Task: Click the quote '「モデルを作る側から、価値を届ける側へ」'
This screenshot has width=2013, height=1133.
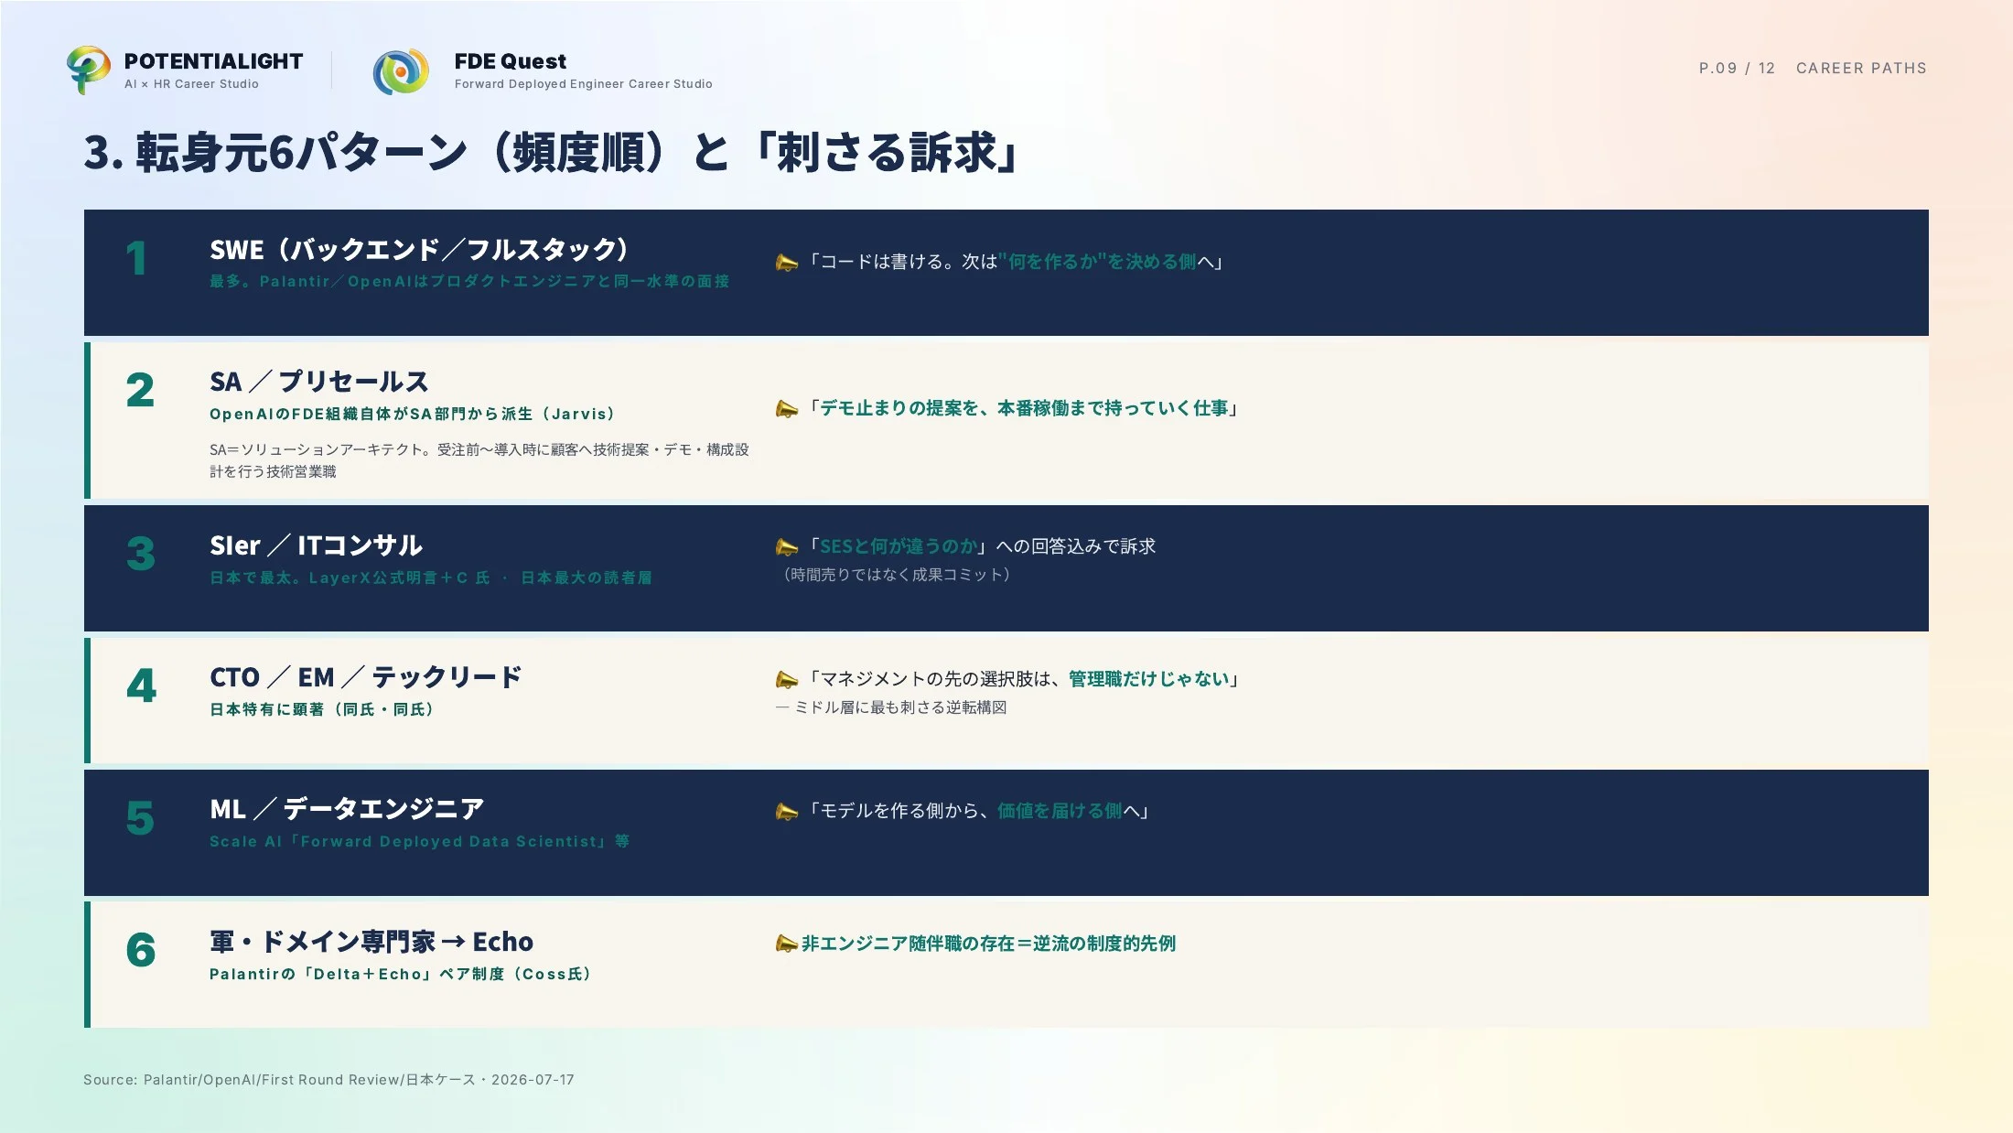Action: coord(977,811)
